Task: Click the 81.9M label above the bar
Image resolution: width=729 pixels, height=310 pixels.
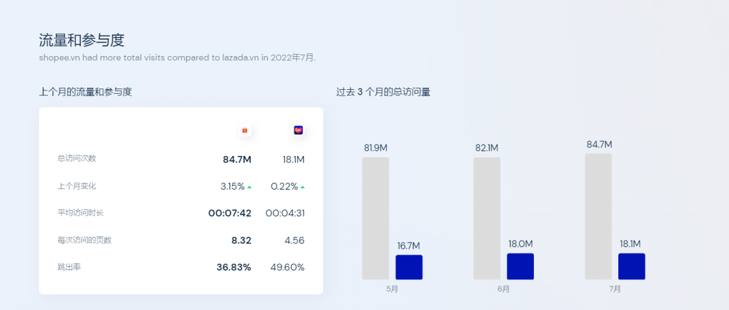Action: (376, 148)
